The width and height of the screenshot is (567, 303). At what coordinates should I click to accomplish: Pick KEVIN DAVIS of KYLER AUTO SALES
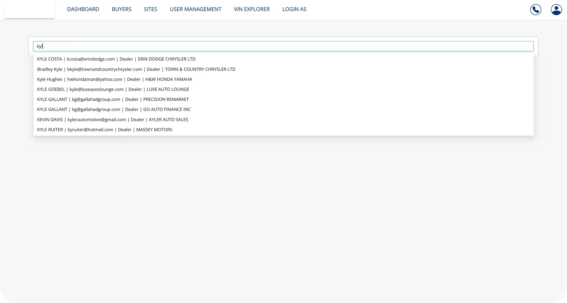click(113, 120)
